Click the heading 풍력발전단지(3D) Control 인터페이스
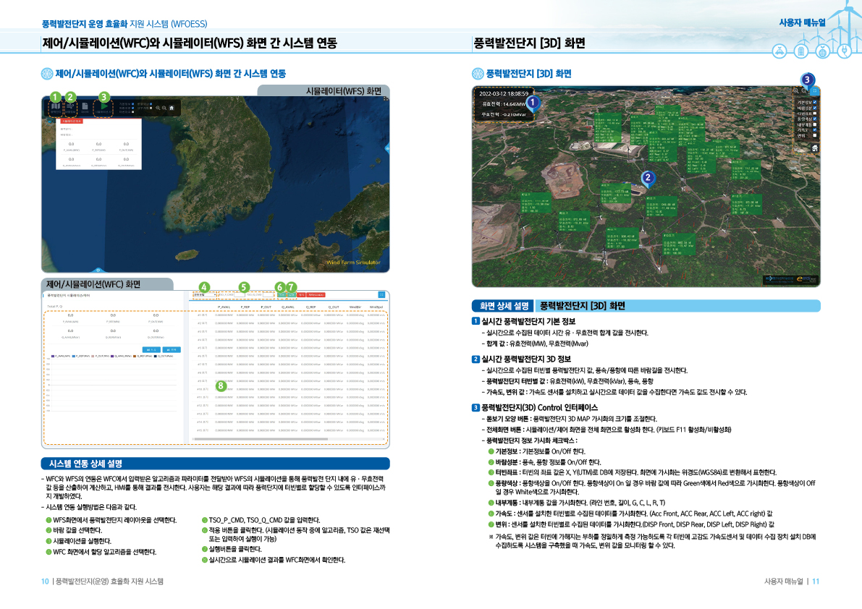Image resolution: width=862 pixels, height=609 pixels. (539, 407)
